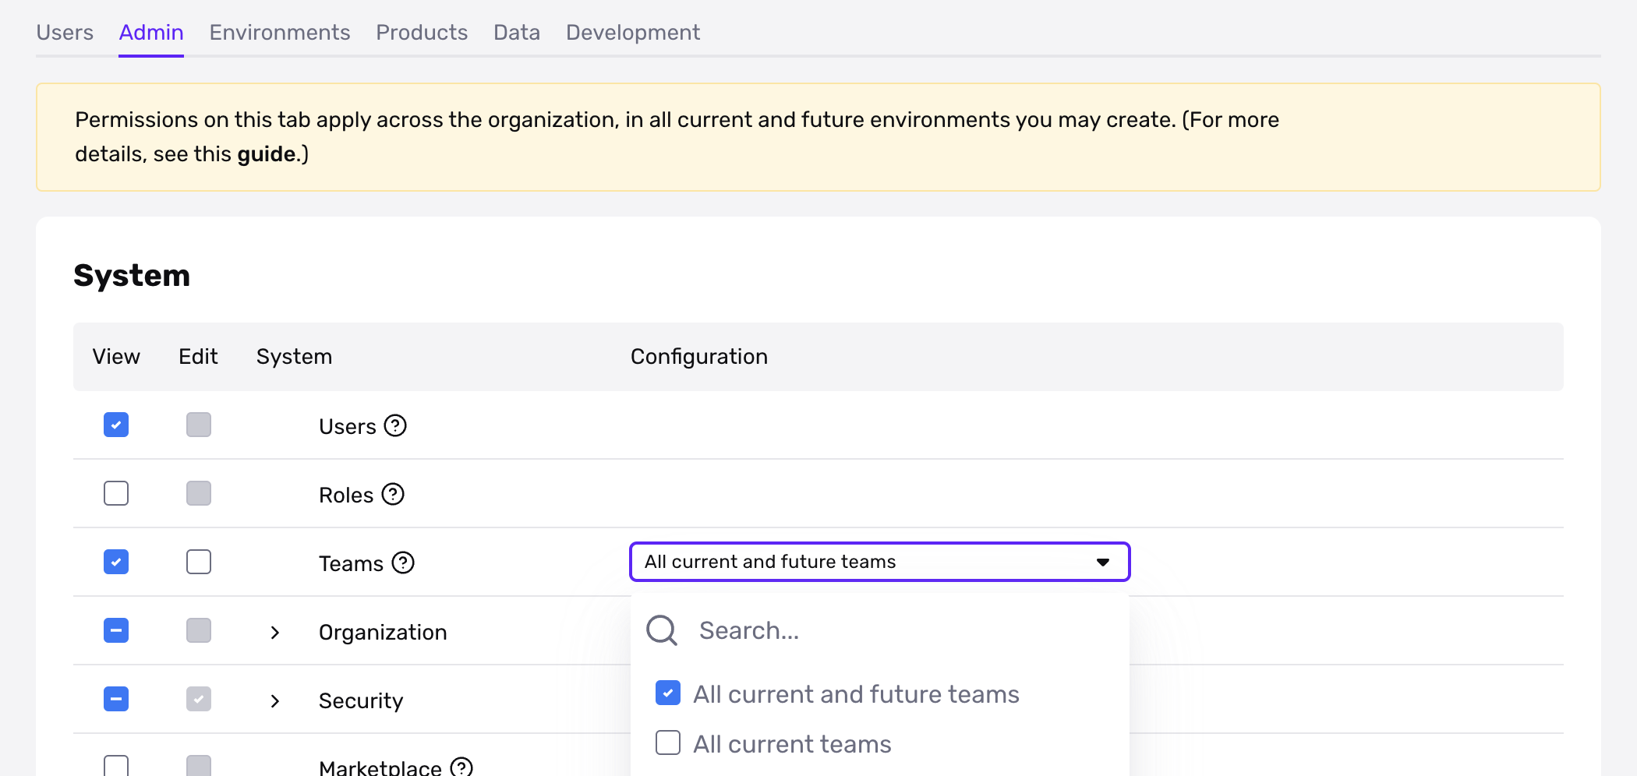This screenshot has height=776, width=1637.
Task: Show help info for Teams
Action: pyautogui.click(x=403, y=563)
